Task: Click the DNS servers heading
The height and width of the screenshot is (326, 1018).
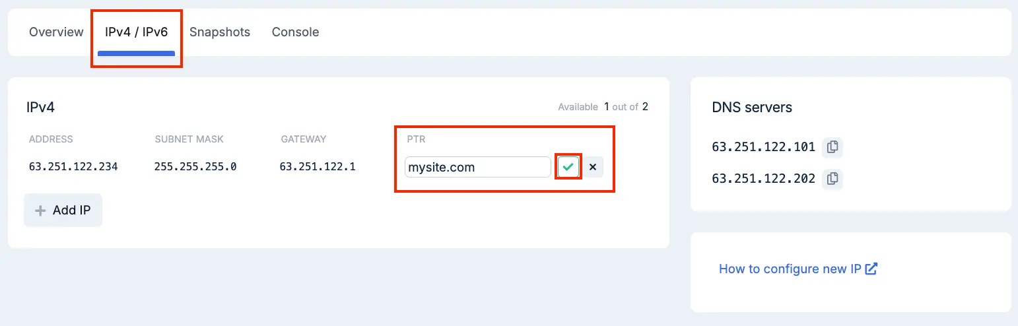Action: pyautogui.click(x=752, y=107)
